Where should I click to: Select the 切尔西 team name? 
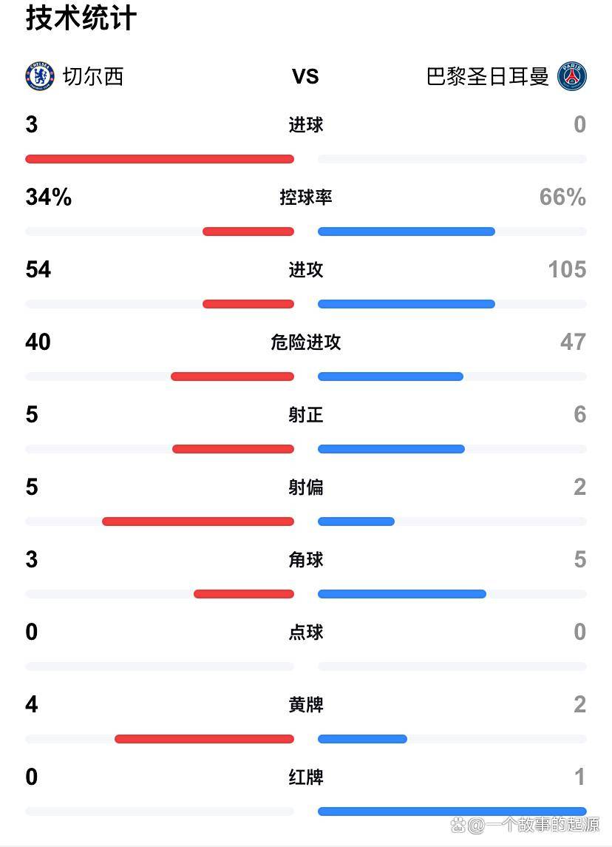(x=93, y=76)
